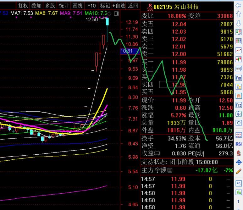Viewport: 243px width, 210px height.
Task: Add stock via +自选 button
Action: tap(119, 6)
